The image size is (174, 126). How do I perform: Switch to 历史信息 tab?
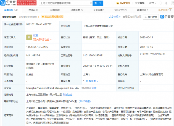pyautogui.click(x=165, y=10)
